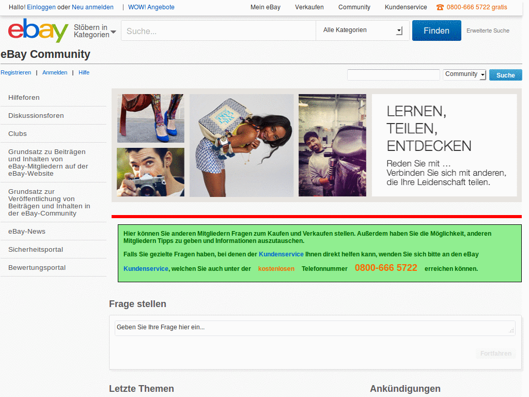This screenshot has width=529, height=397.
Task: Click the Neu anmelden link
Action: 92,7
